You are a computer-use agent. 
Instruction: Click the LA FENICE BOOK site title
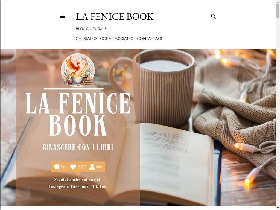point(115,16)
